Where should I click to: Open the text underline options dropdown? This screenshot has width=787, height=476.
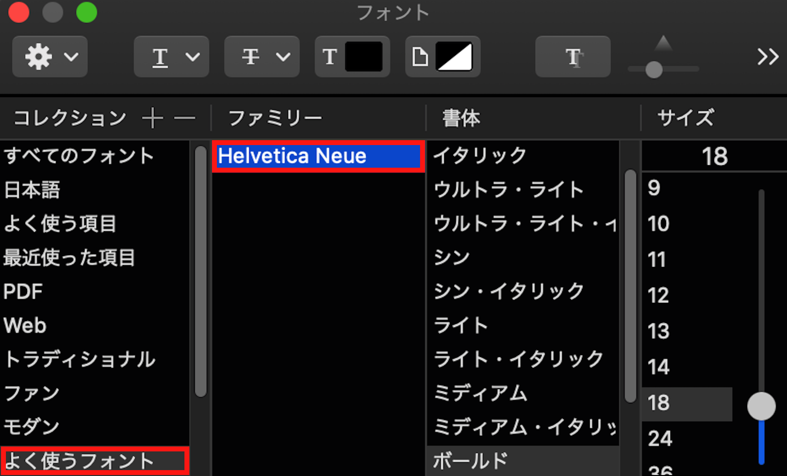coord(171,57)
